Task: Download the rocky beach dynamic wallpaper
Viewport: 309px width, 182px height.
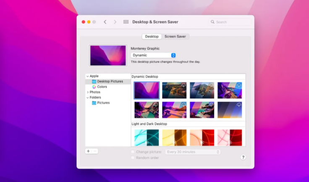Action: (x=211, y=105)
